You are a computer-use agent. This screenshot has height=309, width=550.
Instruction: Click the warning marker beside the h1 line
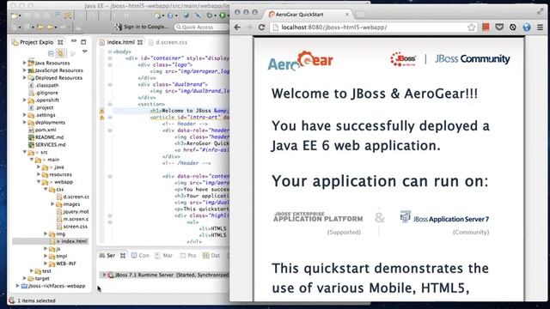(101, 111)
